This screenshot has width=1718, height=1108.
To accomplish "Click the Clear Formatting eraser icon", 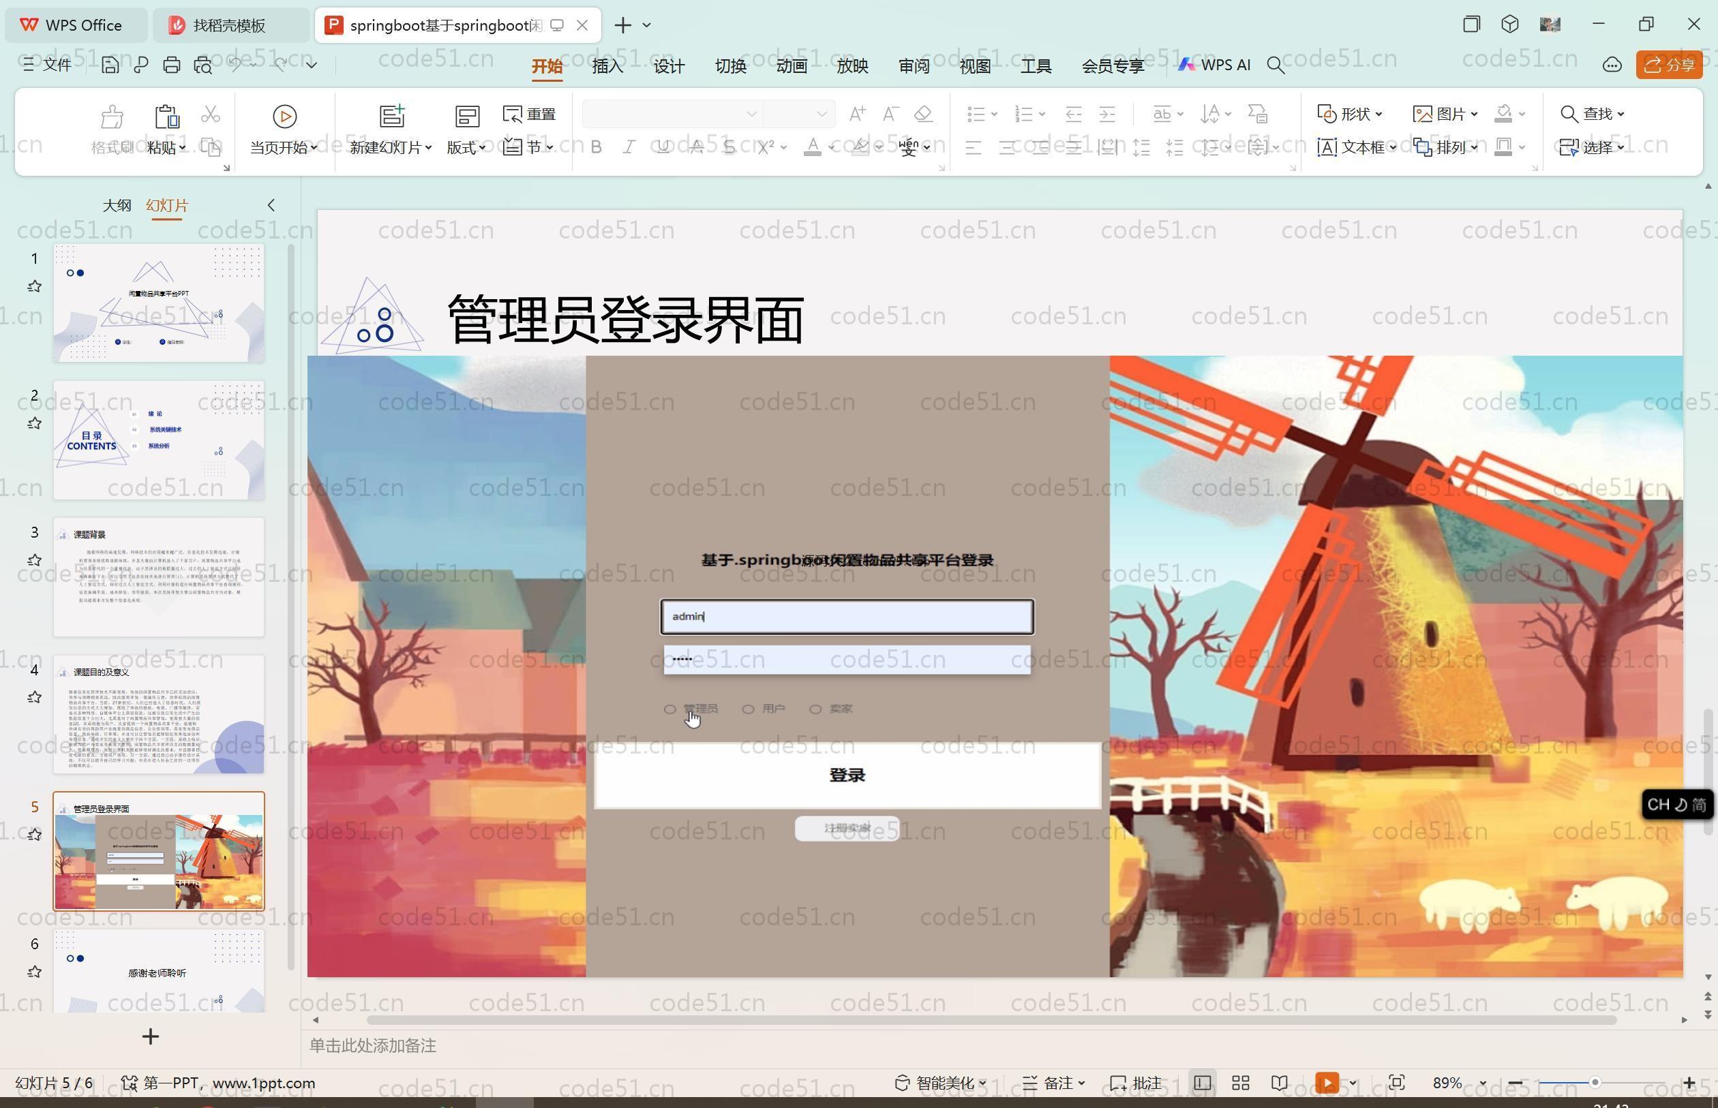I will pos(923,114).
